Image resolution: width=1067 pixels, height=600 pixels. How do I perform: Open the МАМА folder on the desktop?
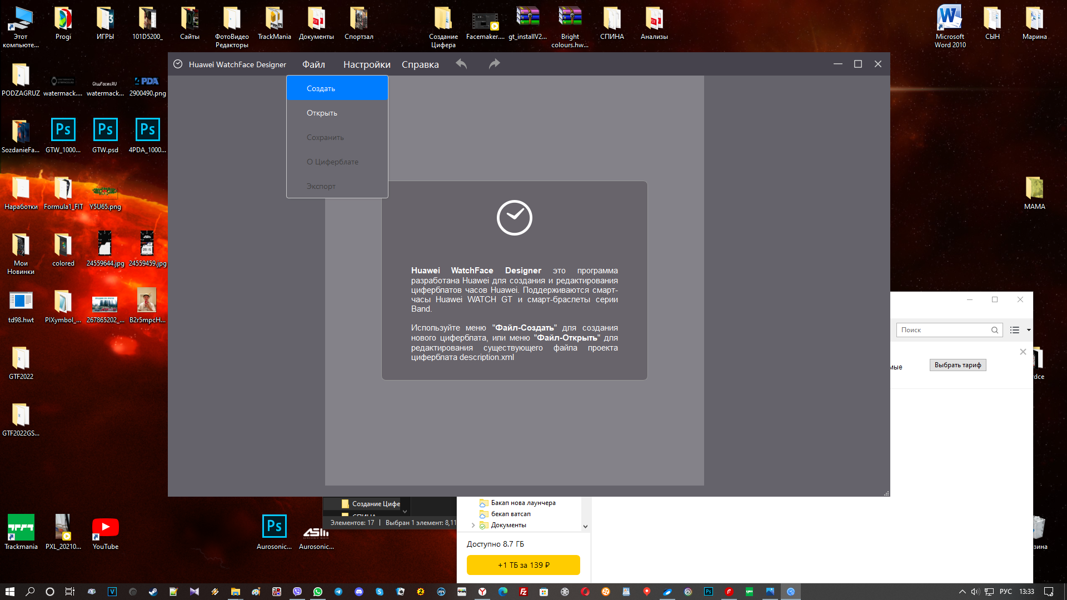click(x=1035, y=192)
